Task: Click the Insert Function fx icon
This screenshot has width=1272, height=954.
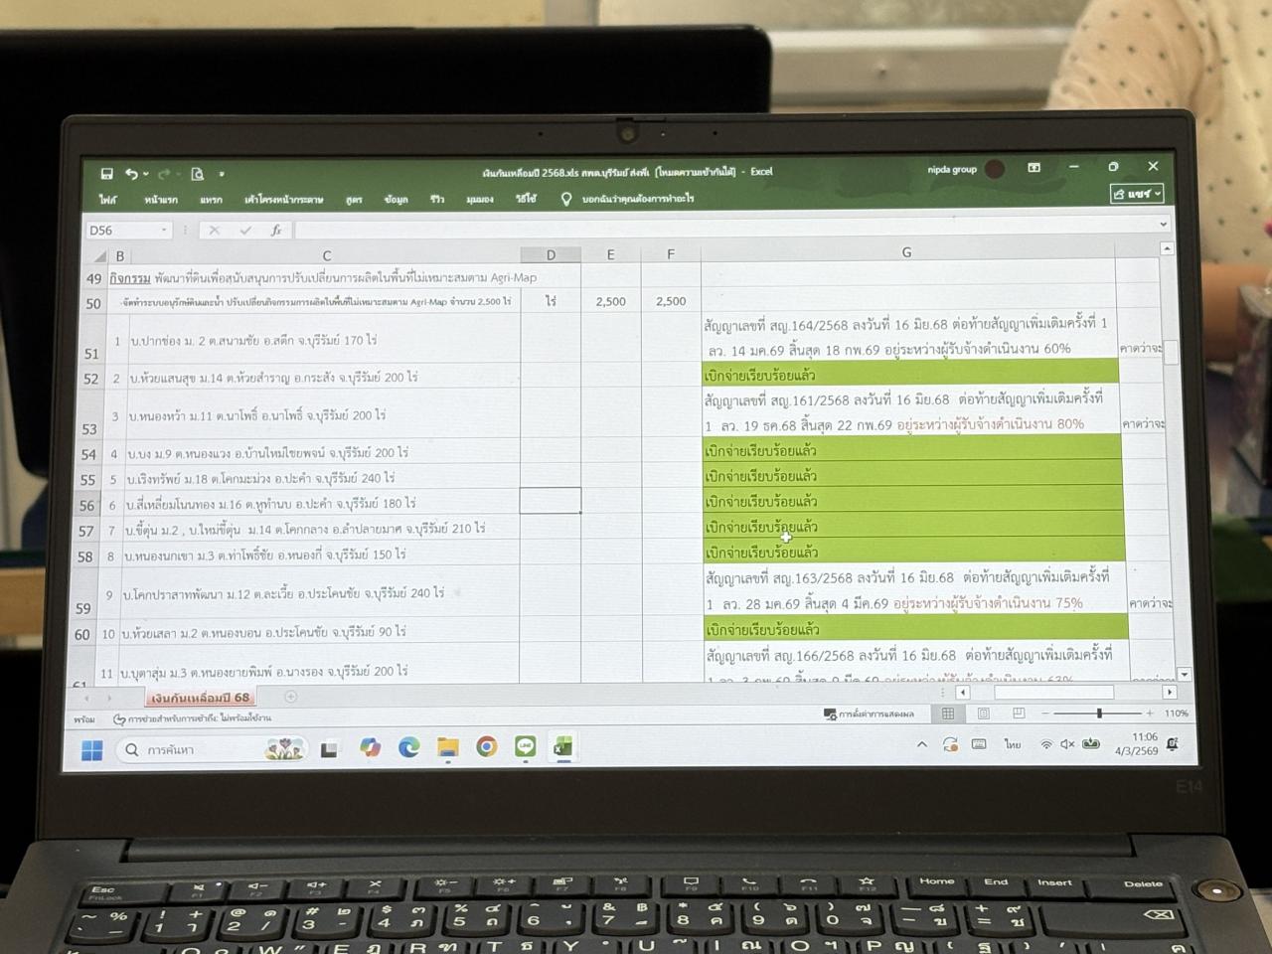Action: [276, 231]
